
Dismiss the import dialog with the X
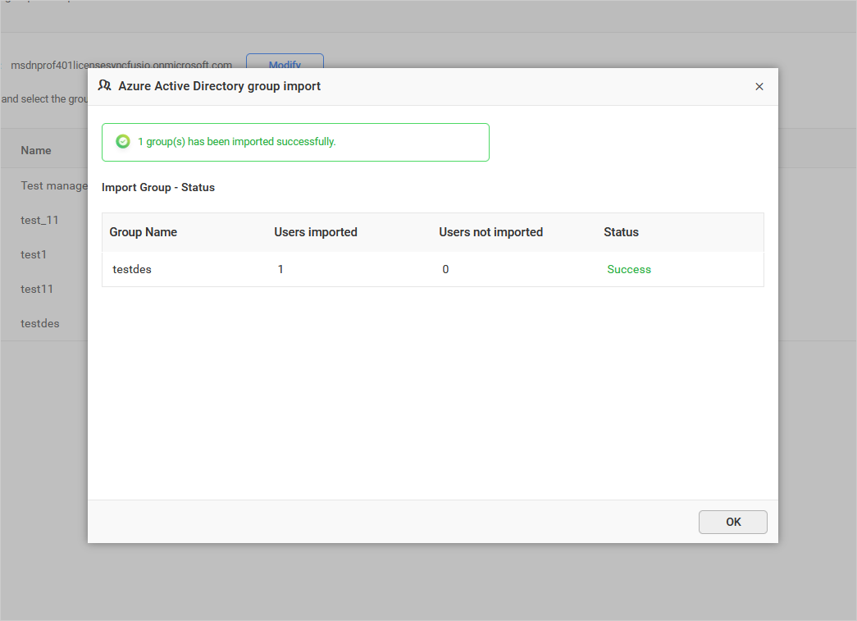(759, 86)
